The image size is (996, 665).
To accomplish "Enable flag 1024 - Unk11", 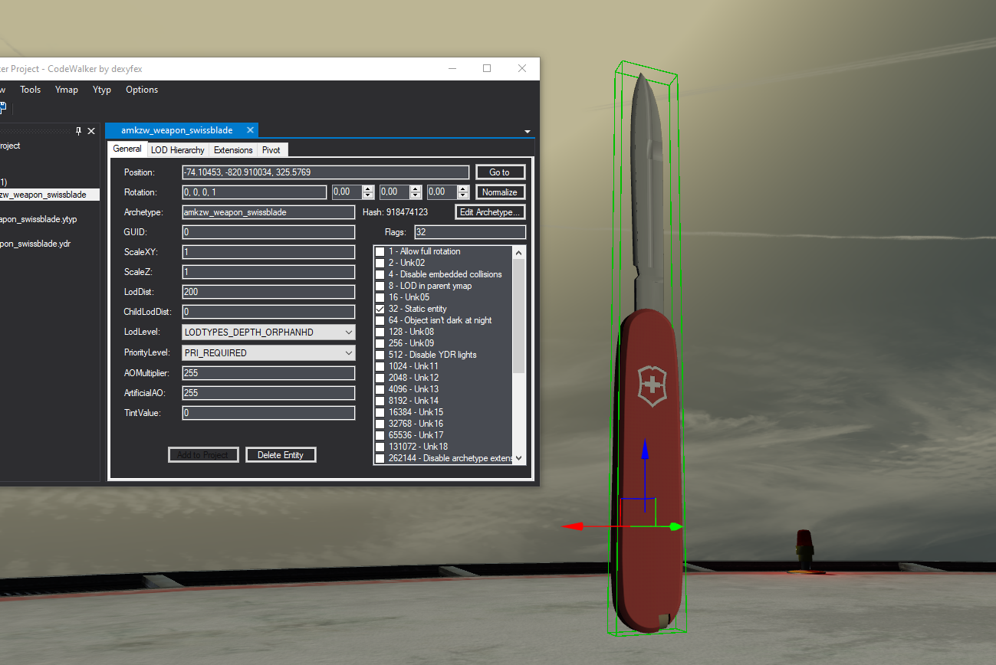I will [x=380, y=366].
